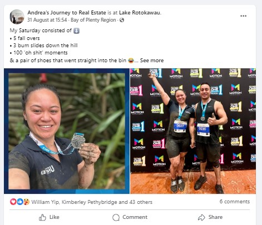Open the three-dots post options menu
The height and width of the screenshot is (225, 262).
(243, 16)
